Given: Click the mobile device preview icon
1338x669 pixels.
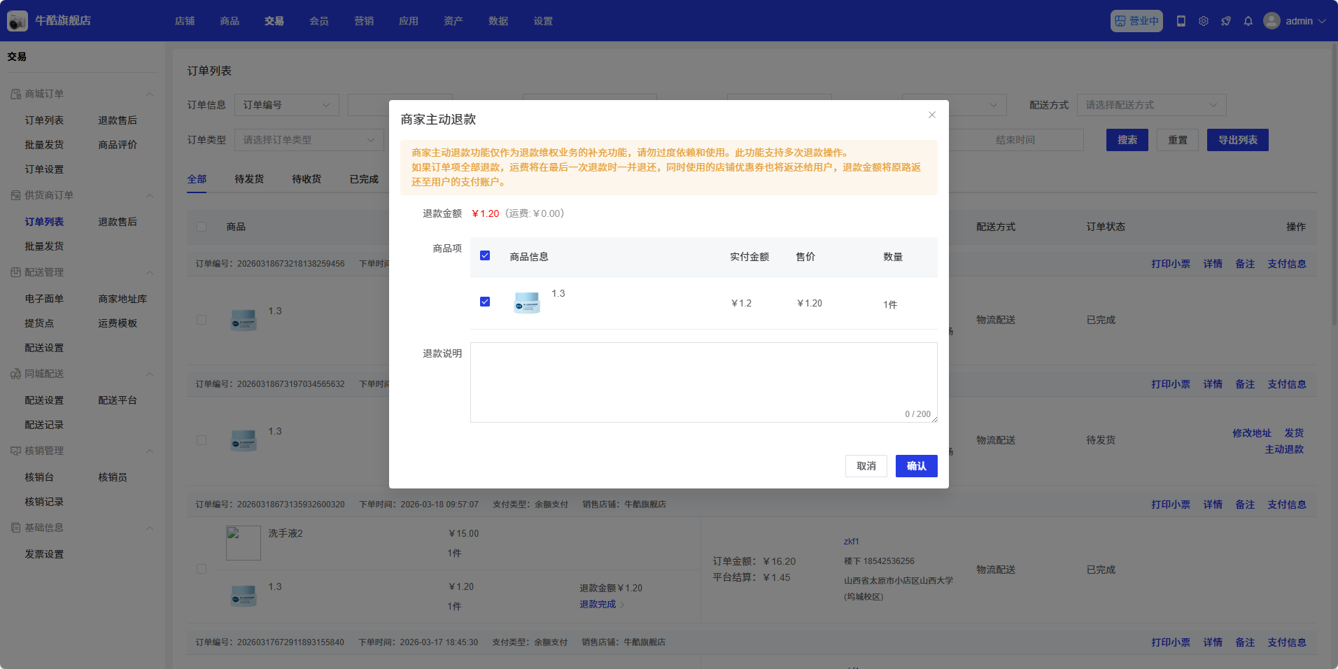Looking at the screenshot, I should [x=1181, y=21].
